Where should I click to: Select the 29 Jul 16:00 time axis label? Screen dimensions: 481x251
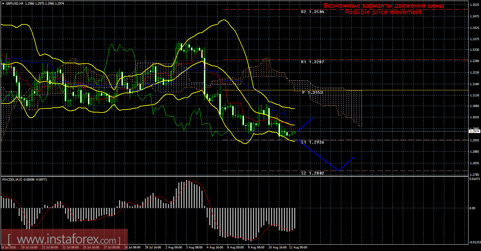coord(153,248)
